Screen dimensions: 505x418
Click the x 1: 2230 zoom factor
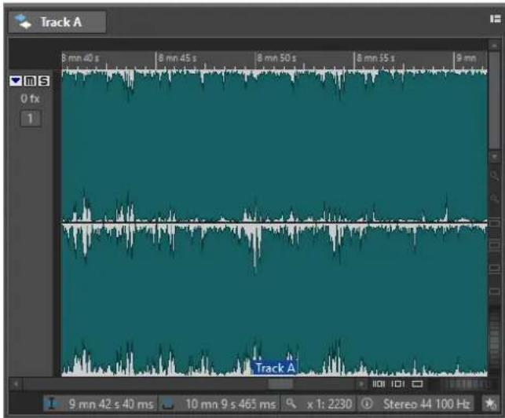(x=329, y=404)
